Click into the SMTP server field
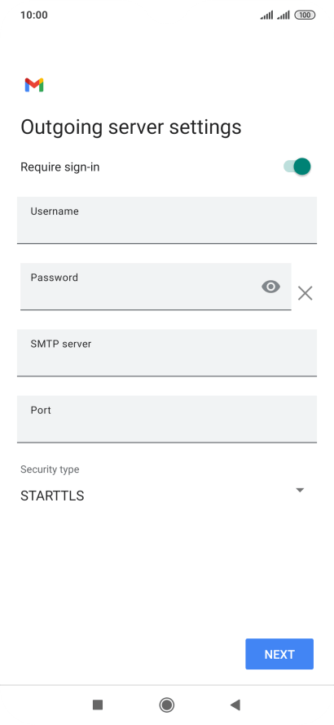 pos(167,353)
